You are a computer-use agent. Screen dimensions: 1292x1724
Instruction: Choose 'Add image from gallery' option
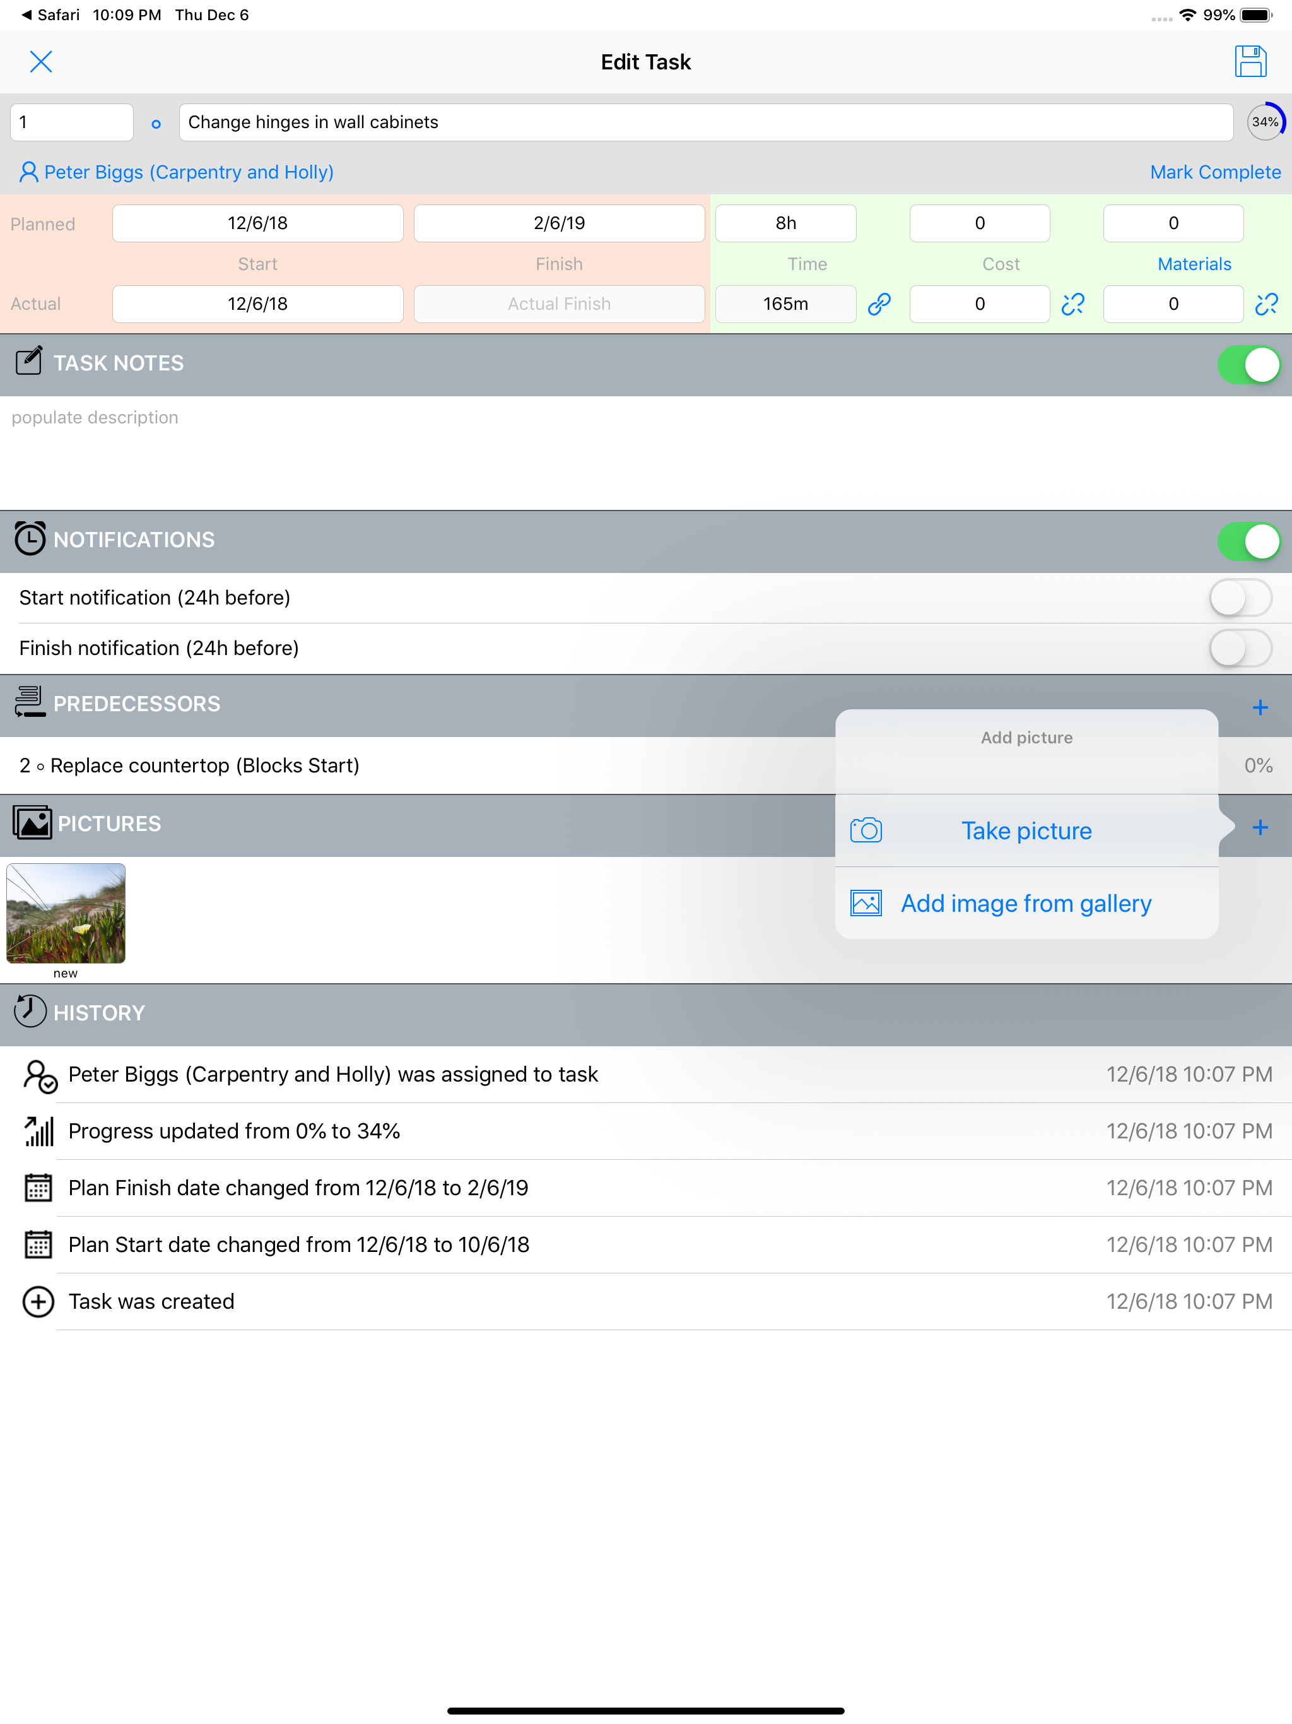[x=1026, y=903]
